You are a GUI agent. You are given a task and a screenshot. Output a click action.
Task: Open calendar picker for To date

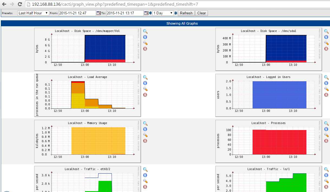(x=146, y=13)
